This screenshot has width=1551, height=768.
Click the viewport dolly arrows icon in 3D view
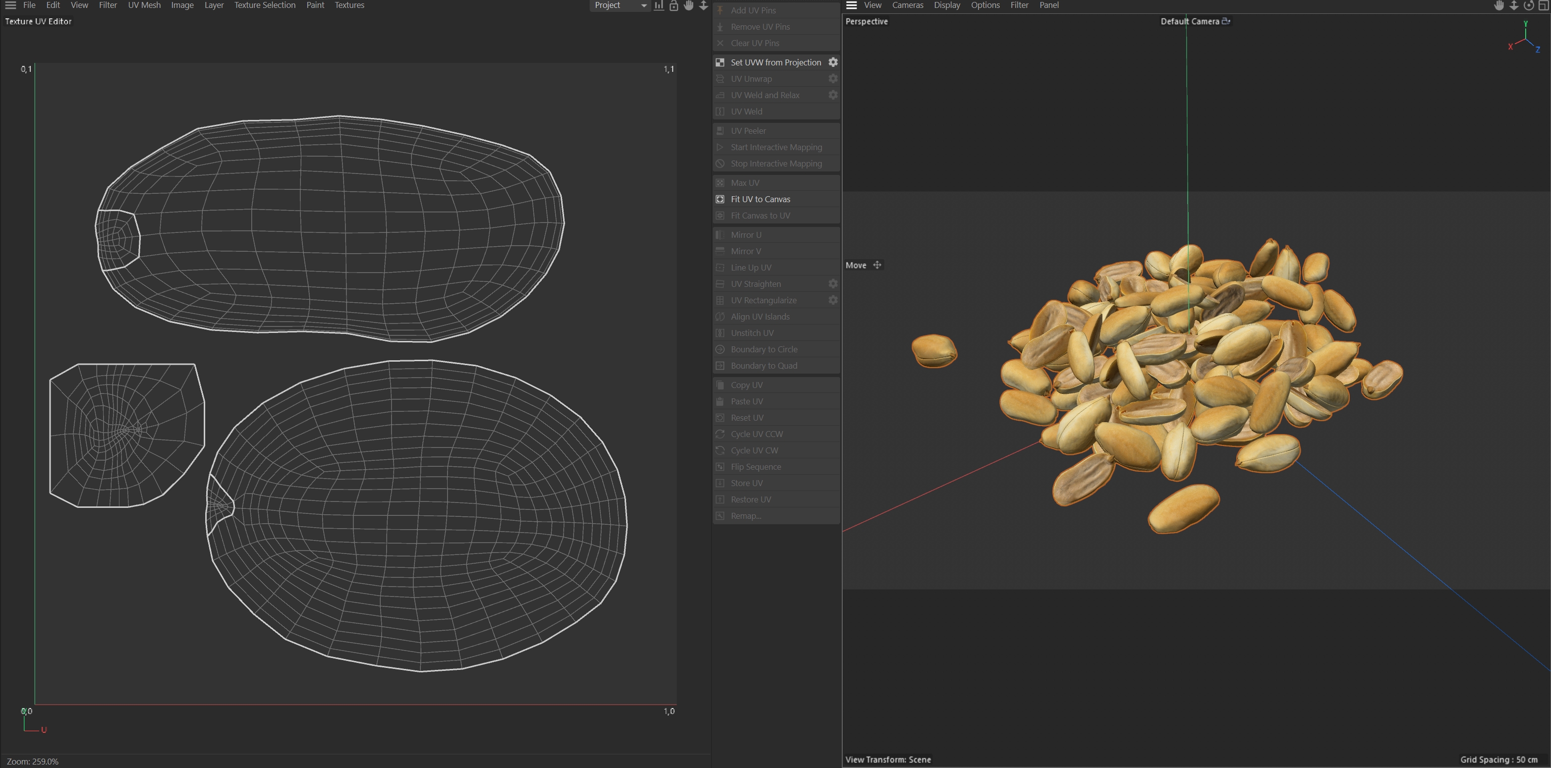coord(1514,5)
